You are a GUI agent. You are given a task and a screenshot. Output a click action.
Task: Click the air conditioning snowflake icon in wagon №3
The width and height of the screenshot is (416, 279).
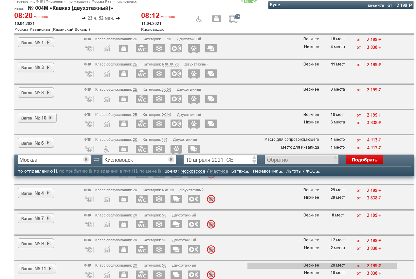click(x=159, y=74)
